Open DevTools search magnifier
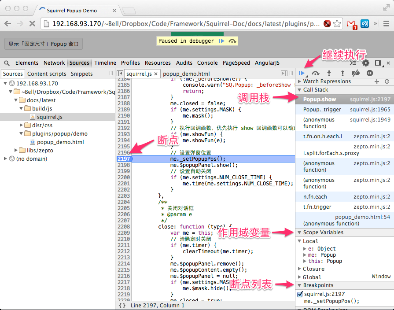This screenshot has width=394, height=310. coord(7,63)
